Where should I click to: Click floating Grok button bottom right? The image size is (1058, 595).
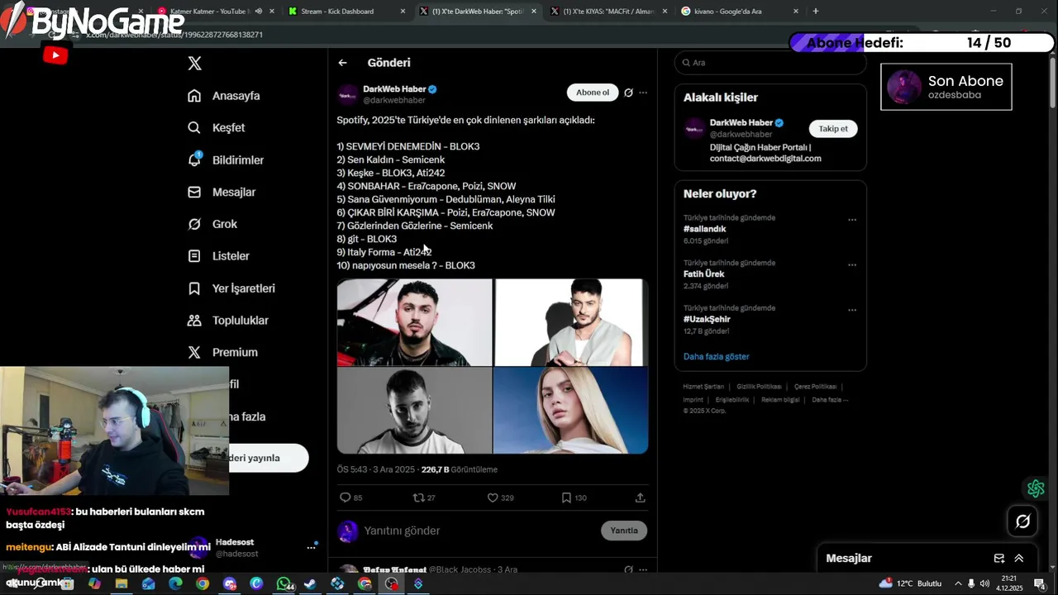[x=1022, y=521]
